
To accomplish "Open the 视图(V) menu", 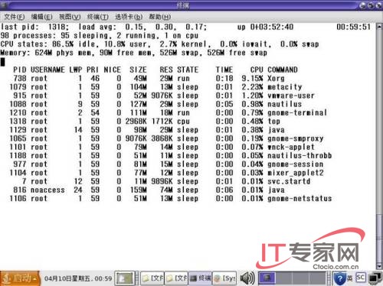I will (70, 17).
